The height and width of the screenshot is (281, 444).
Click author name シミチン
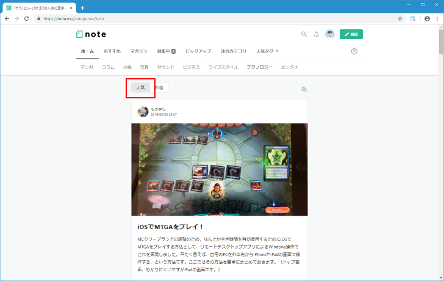(158, 109)
